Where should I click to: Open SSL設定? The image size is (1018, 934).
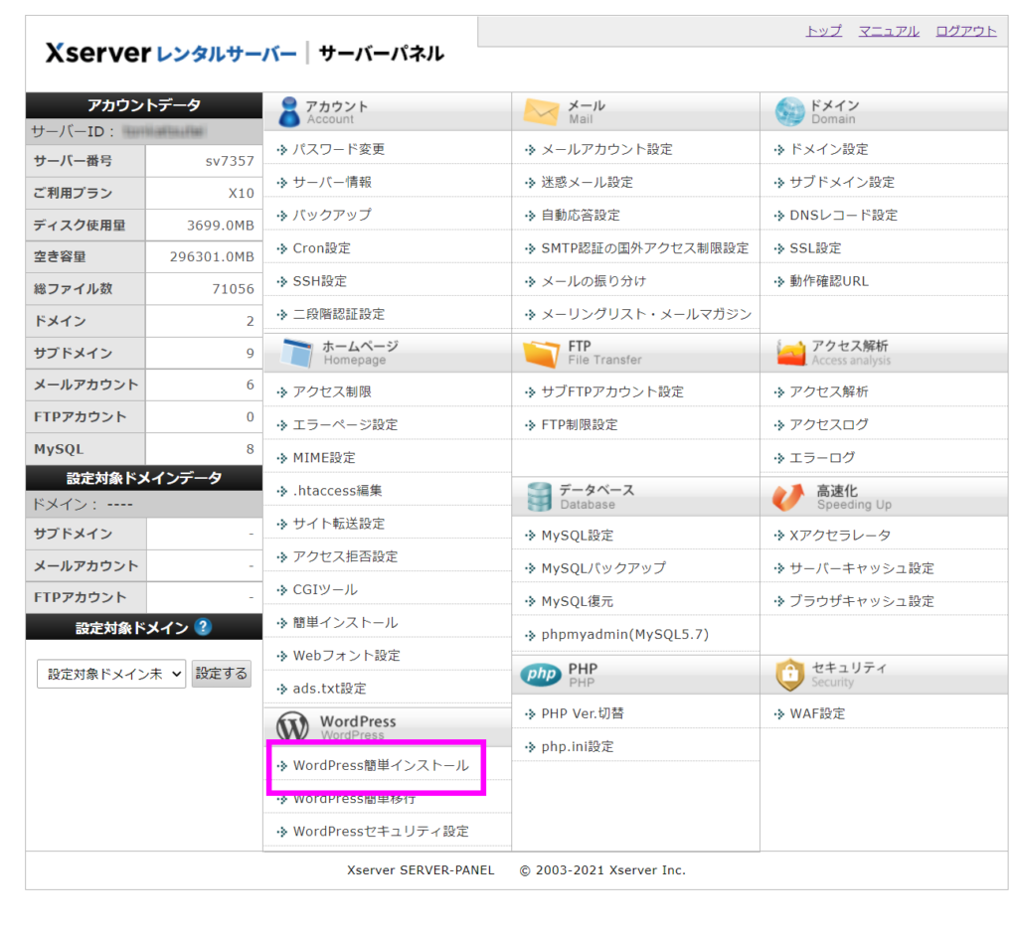coord(815,248)
